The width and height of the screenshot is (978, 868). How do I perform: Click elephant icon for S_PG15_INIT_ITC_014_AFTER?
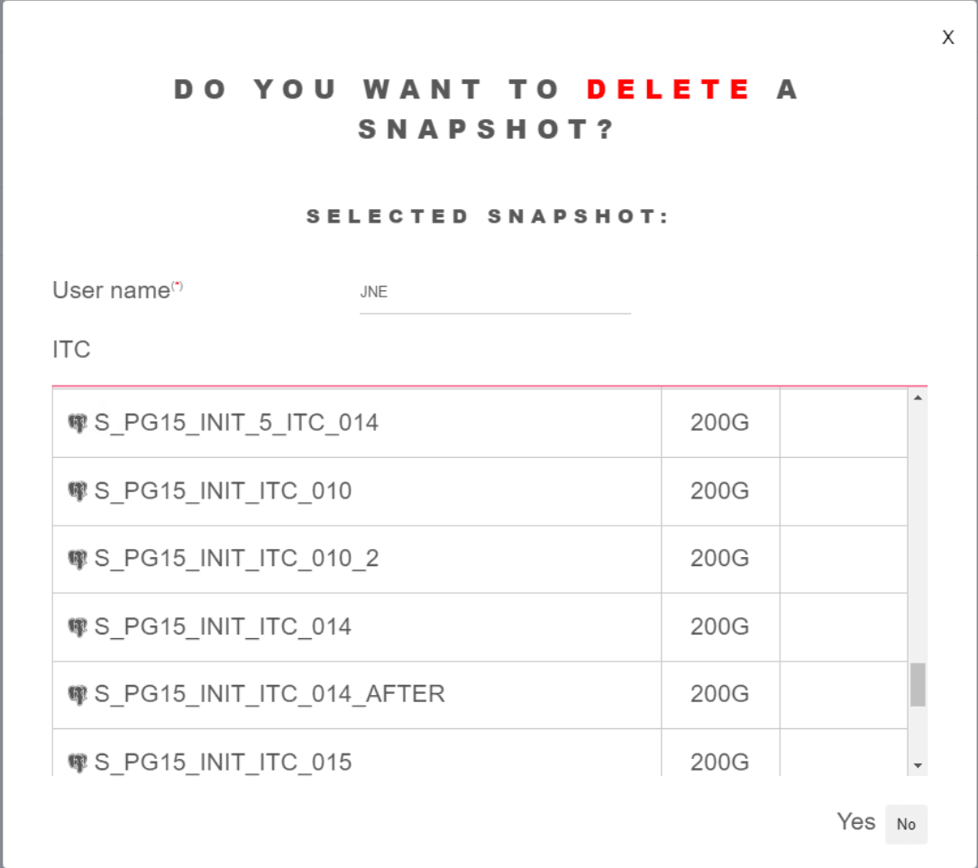pyautogui.click(x=78, y=694)
